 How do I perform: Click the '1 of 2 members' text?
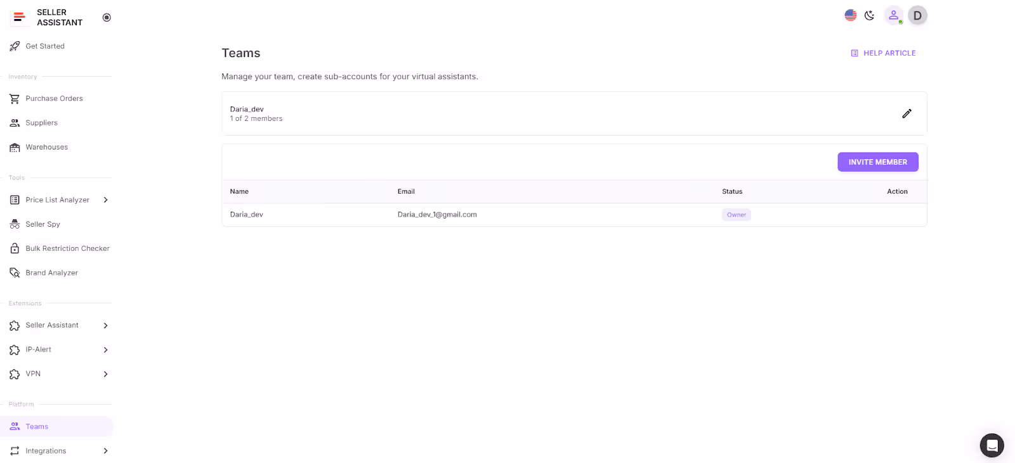(256, 118)
